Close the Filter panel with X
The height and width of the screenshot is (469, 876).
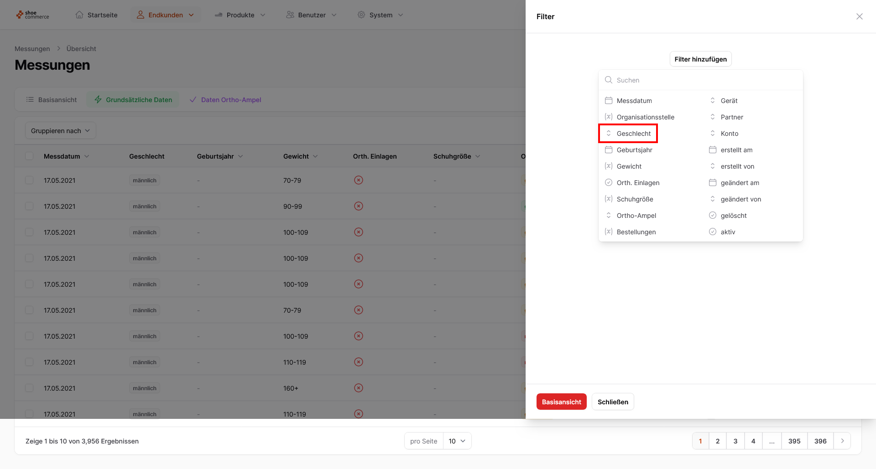tap(859, 16)
